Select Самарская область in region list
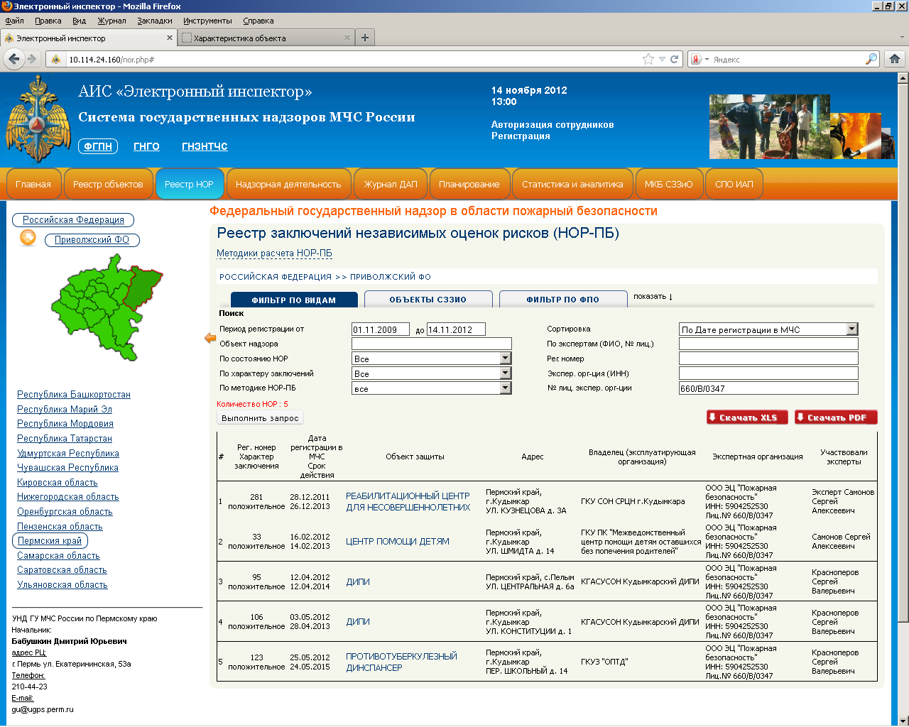 [x=58, y=556]
